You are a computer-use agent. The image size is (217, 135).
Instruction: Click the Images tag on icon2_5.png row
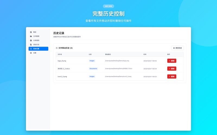click(x=92, y=76)
